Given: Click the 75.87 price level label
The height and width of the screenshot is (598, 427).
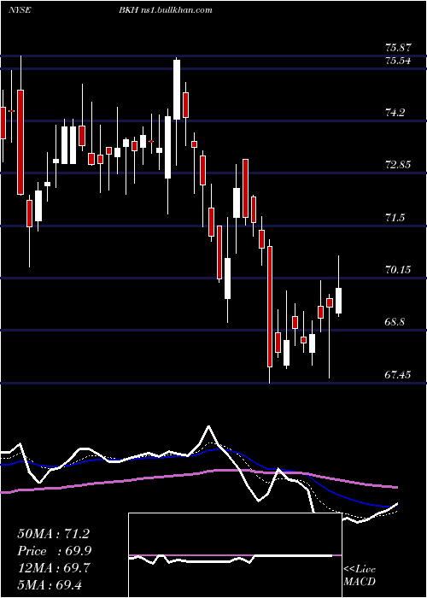Looking at the screenshot, I should click(398, 48).
